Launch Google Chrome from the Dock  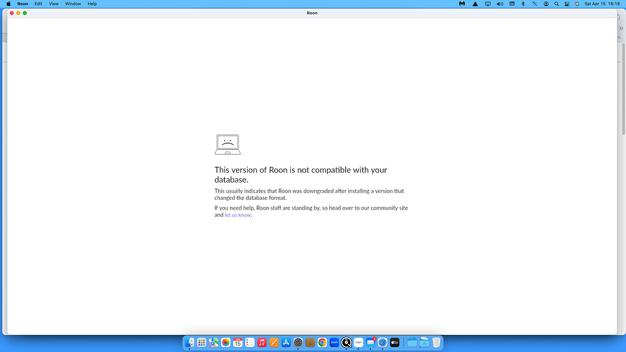pyautogui.click(x=321, y=342)
